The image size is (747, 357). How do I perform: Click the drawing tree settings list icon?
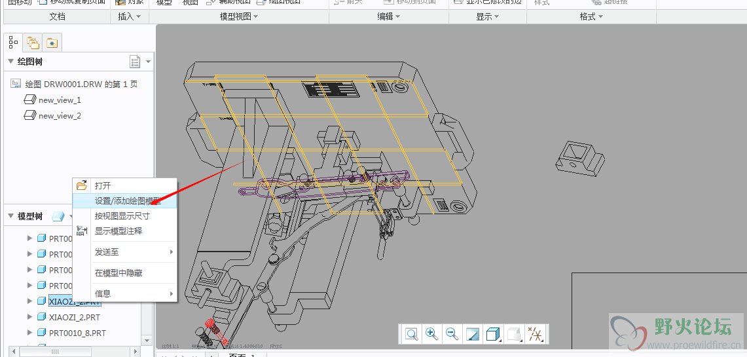tap(136, 62)
